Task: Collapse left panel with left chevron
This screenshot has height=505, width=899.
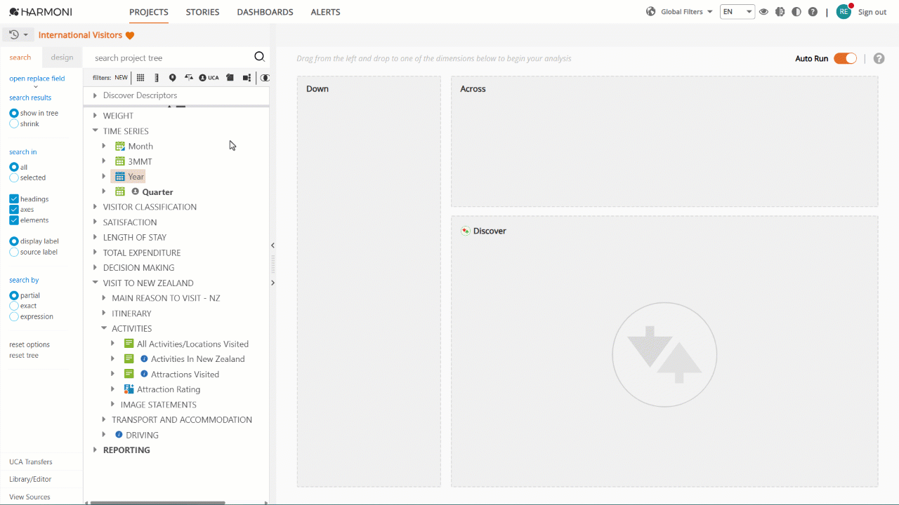Action: pyautogui.click(x=273, y=245)
